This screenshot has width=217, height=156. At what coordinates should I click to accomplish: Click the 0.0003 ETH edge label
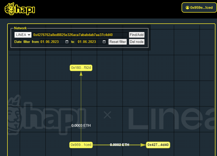click(81, 125)
